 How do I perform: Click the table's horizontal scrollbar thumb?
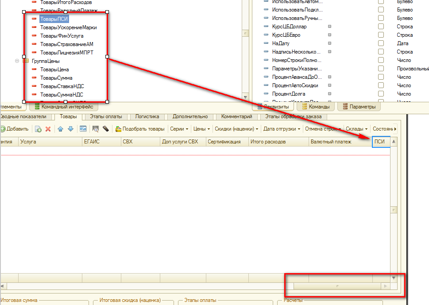(x=337, y=286)
